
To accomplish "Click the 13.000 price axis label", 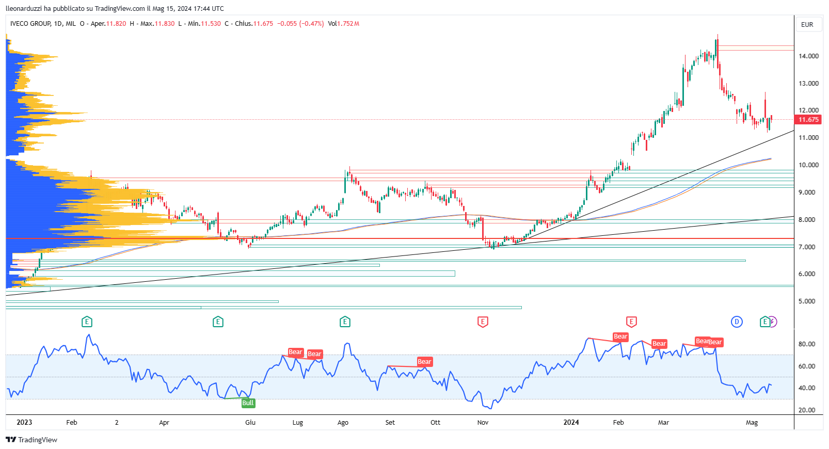I will click(808, 84).
